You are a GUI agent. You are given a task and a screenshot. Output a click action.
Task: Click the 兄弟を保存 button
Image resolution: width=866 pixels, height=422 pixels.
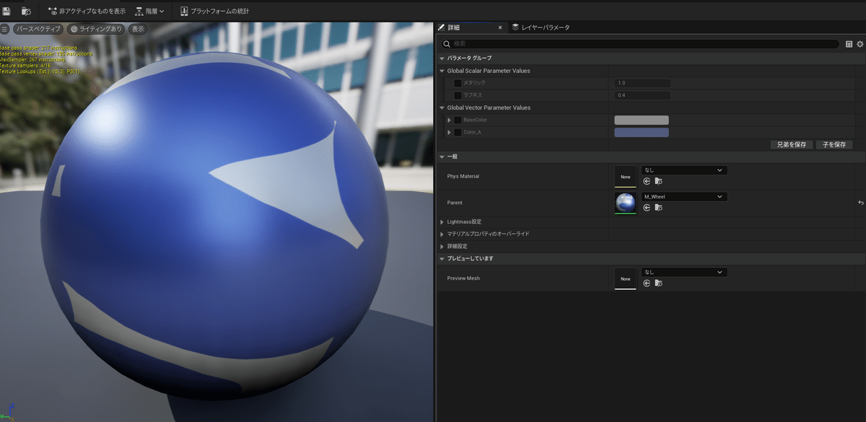tap(792, 145)
